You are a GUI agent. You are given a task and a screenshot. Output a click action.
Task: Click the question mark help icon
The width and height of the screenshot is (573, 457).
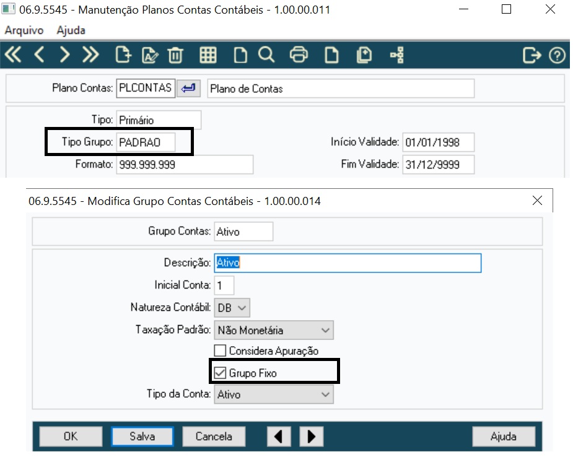557,56
